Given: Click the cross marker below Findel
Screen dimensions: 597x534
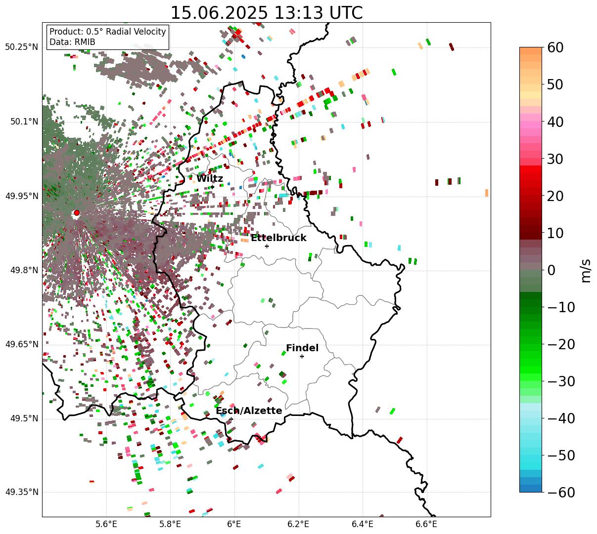Looking at the screenshot, I should 302,356.
